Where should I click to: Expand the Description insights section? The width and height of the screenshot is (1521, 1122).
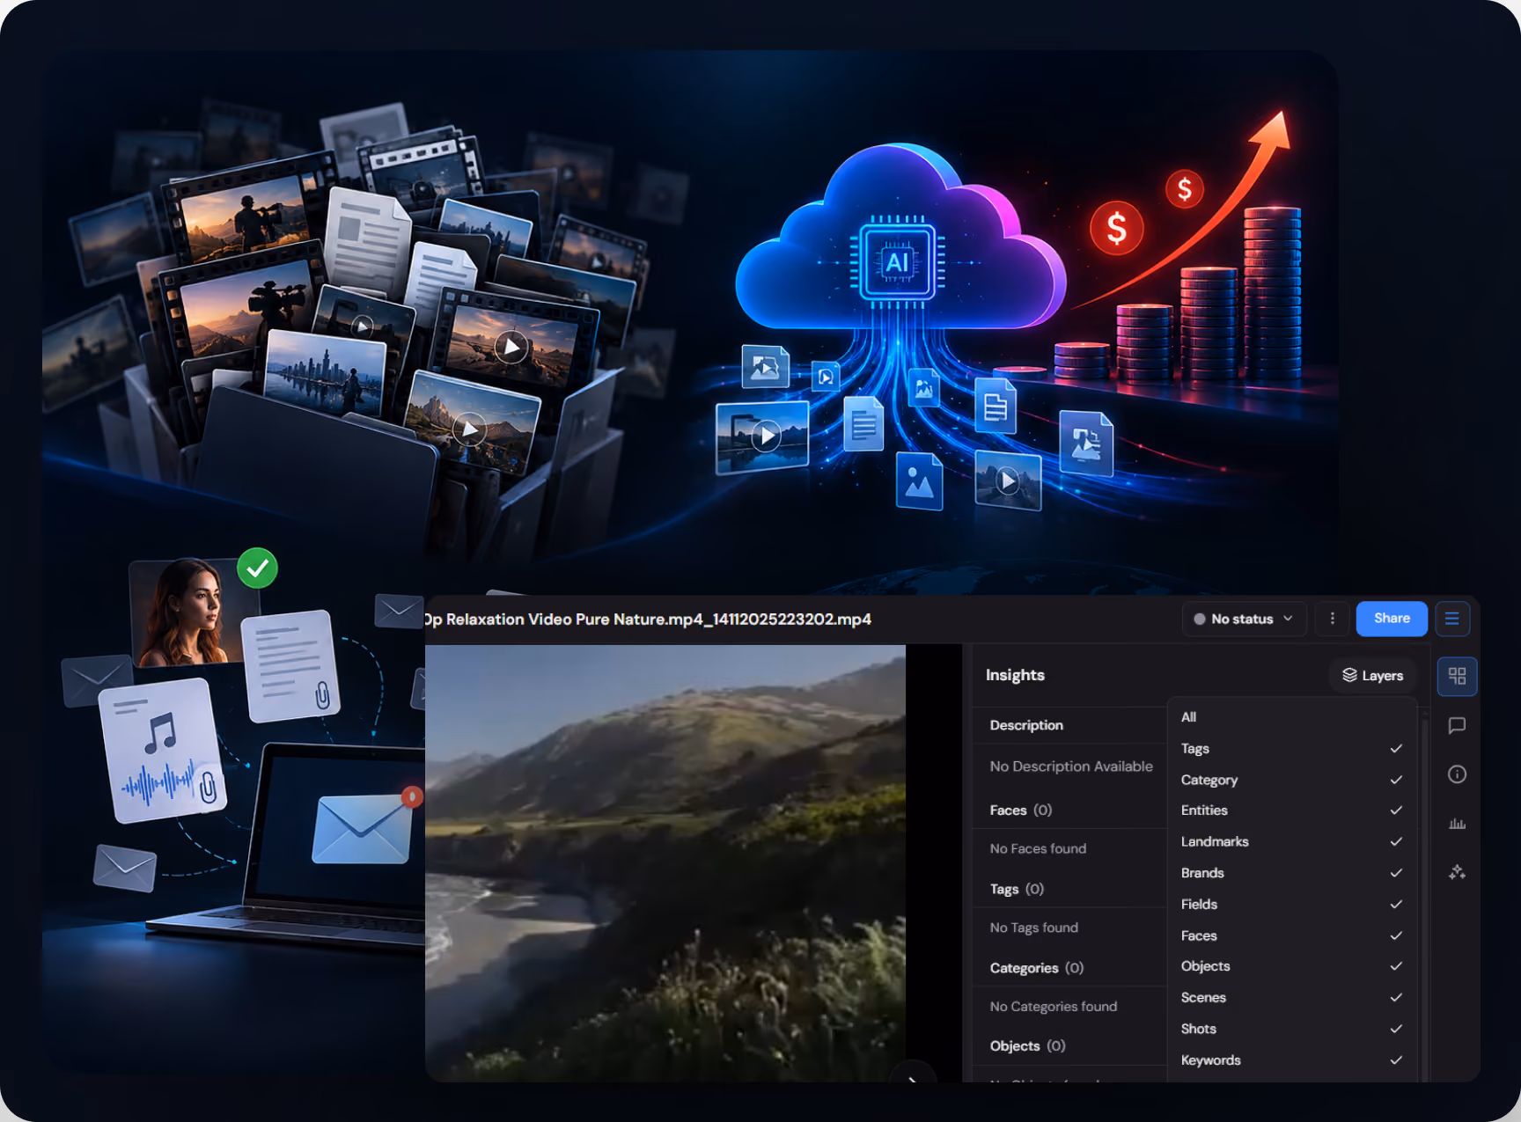1069,725
